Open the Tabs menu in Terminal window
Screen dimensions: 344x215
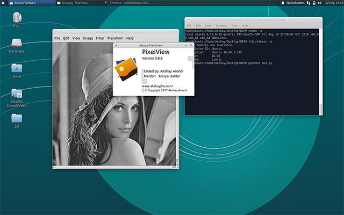[234, 25]
